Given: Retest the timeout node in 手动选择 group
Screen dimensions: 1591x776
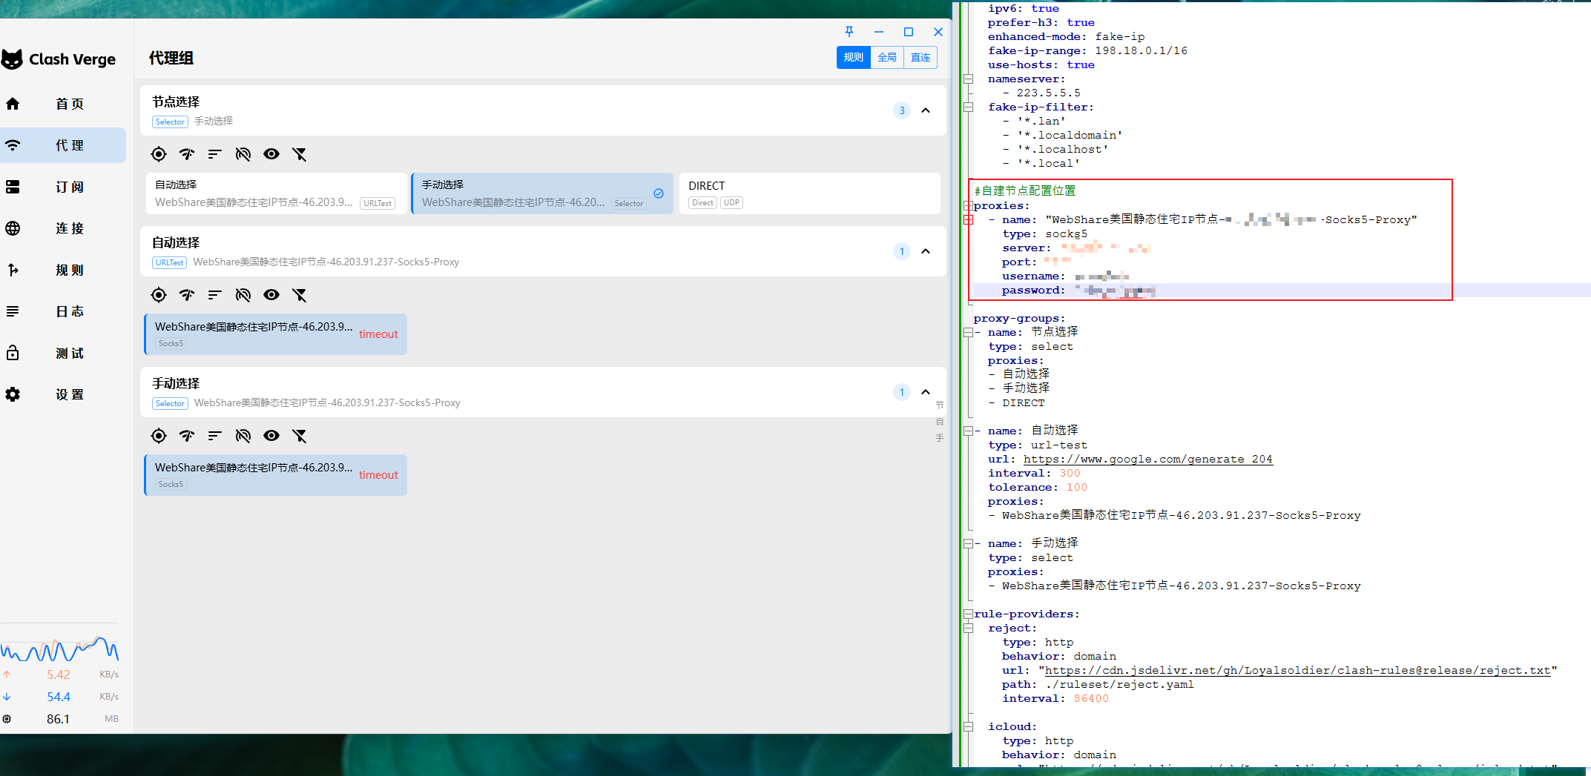Looking at the screenshot, I should [378, 475].
